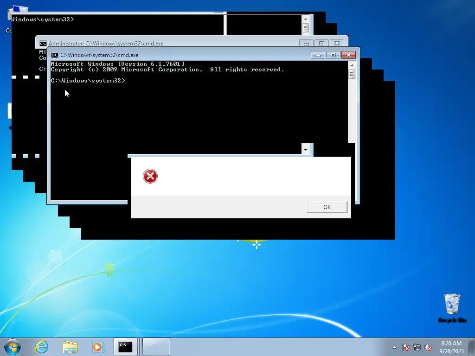Image resolution: width=475 pixels, height=356 pixels.
Task: Click the Microsoft Windows [Version 6.1.7601] line
Action: tap(117, 64)
